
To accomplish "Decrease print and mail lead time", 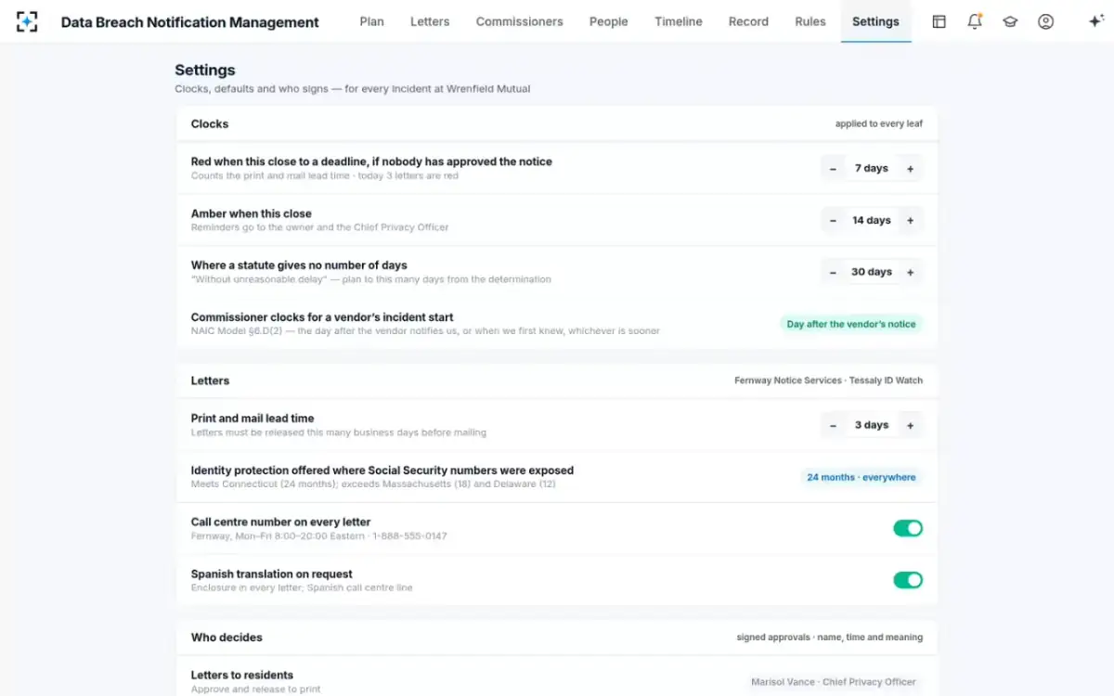I will (x=833, y=426).
